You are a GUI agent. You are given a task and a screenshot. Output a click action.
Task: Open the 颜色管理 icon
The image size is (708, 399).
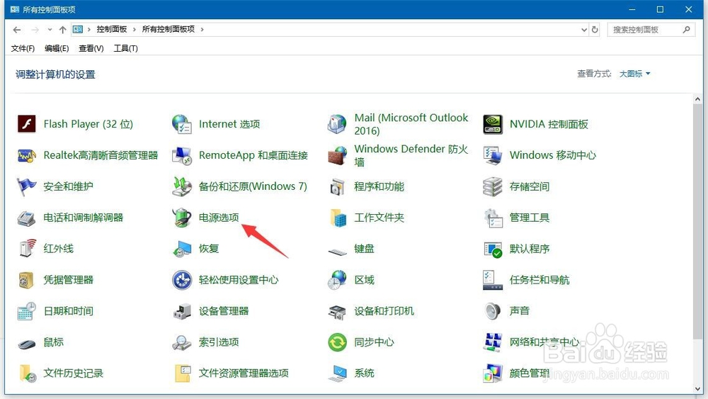coord(493,373)
